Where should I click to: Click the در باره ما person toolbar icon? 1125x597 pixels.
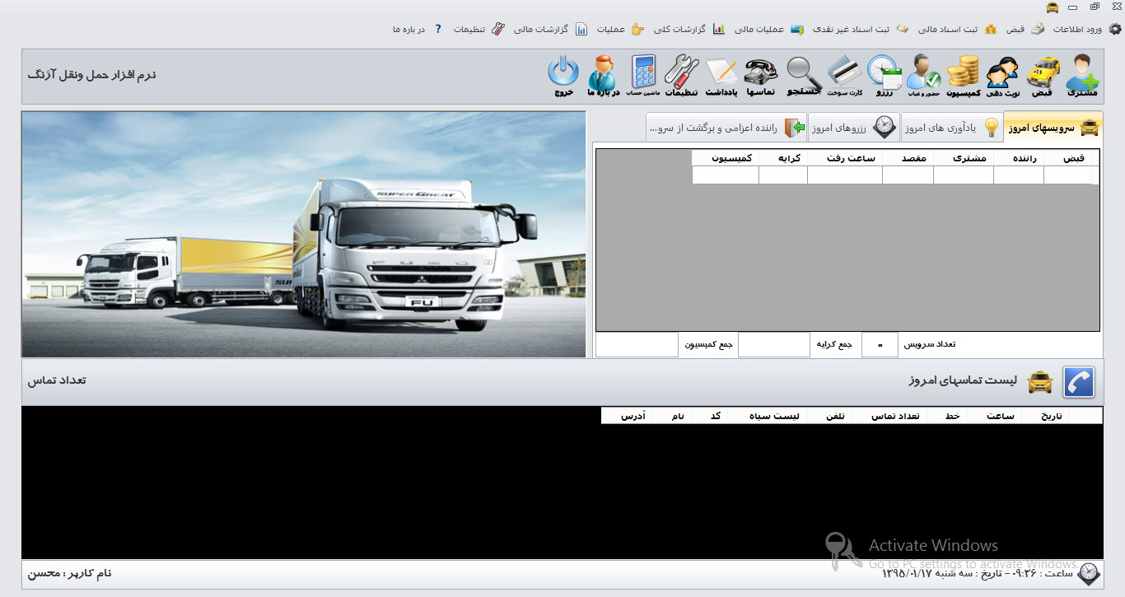coord(603,76)
